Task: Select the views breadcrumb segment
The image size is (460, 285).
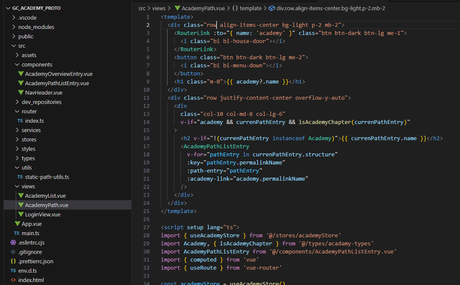Action: coord(159,8)
